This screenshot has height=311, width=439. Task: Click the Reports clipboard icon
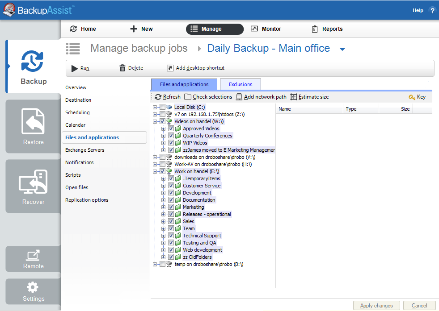[315, 29]
